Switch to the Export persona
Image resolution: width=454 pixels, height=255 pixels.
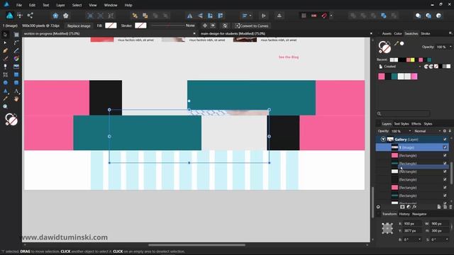pos(30,16)
